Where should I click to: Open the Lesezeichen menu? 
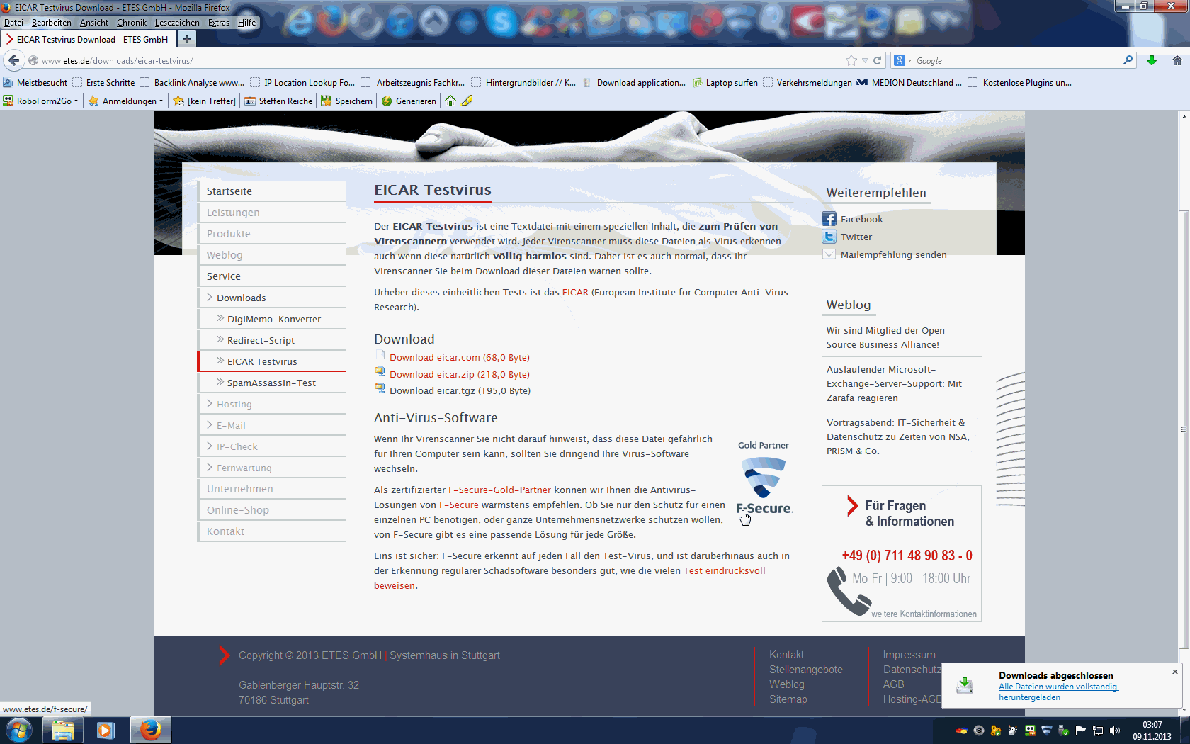(177, 23)
